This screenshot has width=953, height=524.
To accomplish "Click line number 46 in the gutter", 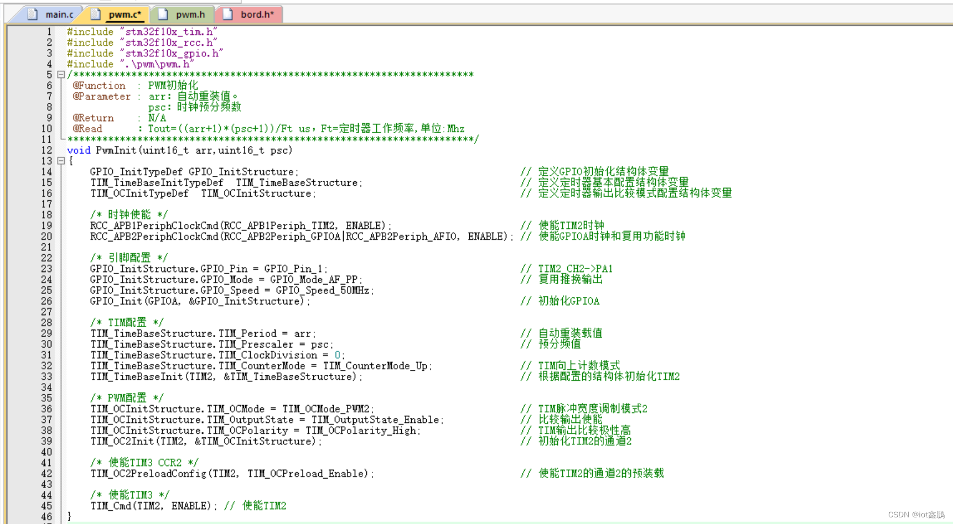I will tap(46, 517).
